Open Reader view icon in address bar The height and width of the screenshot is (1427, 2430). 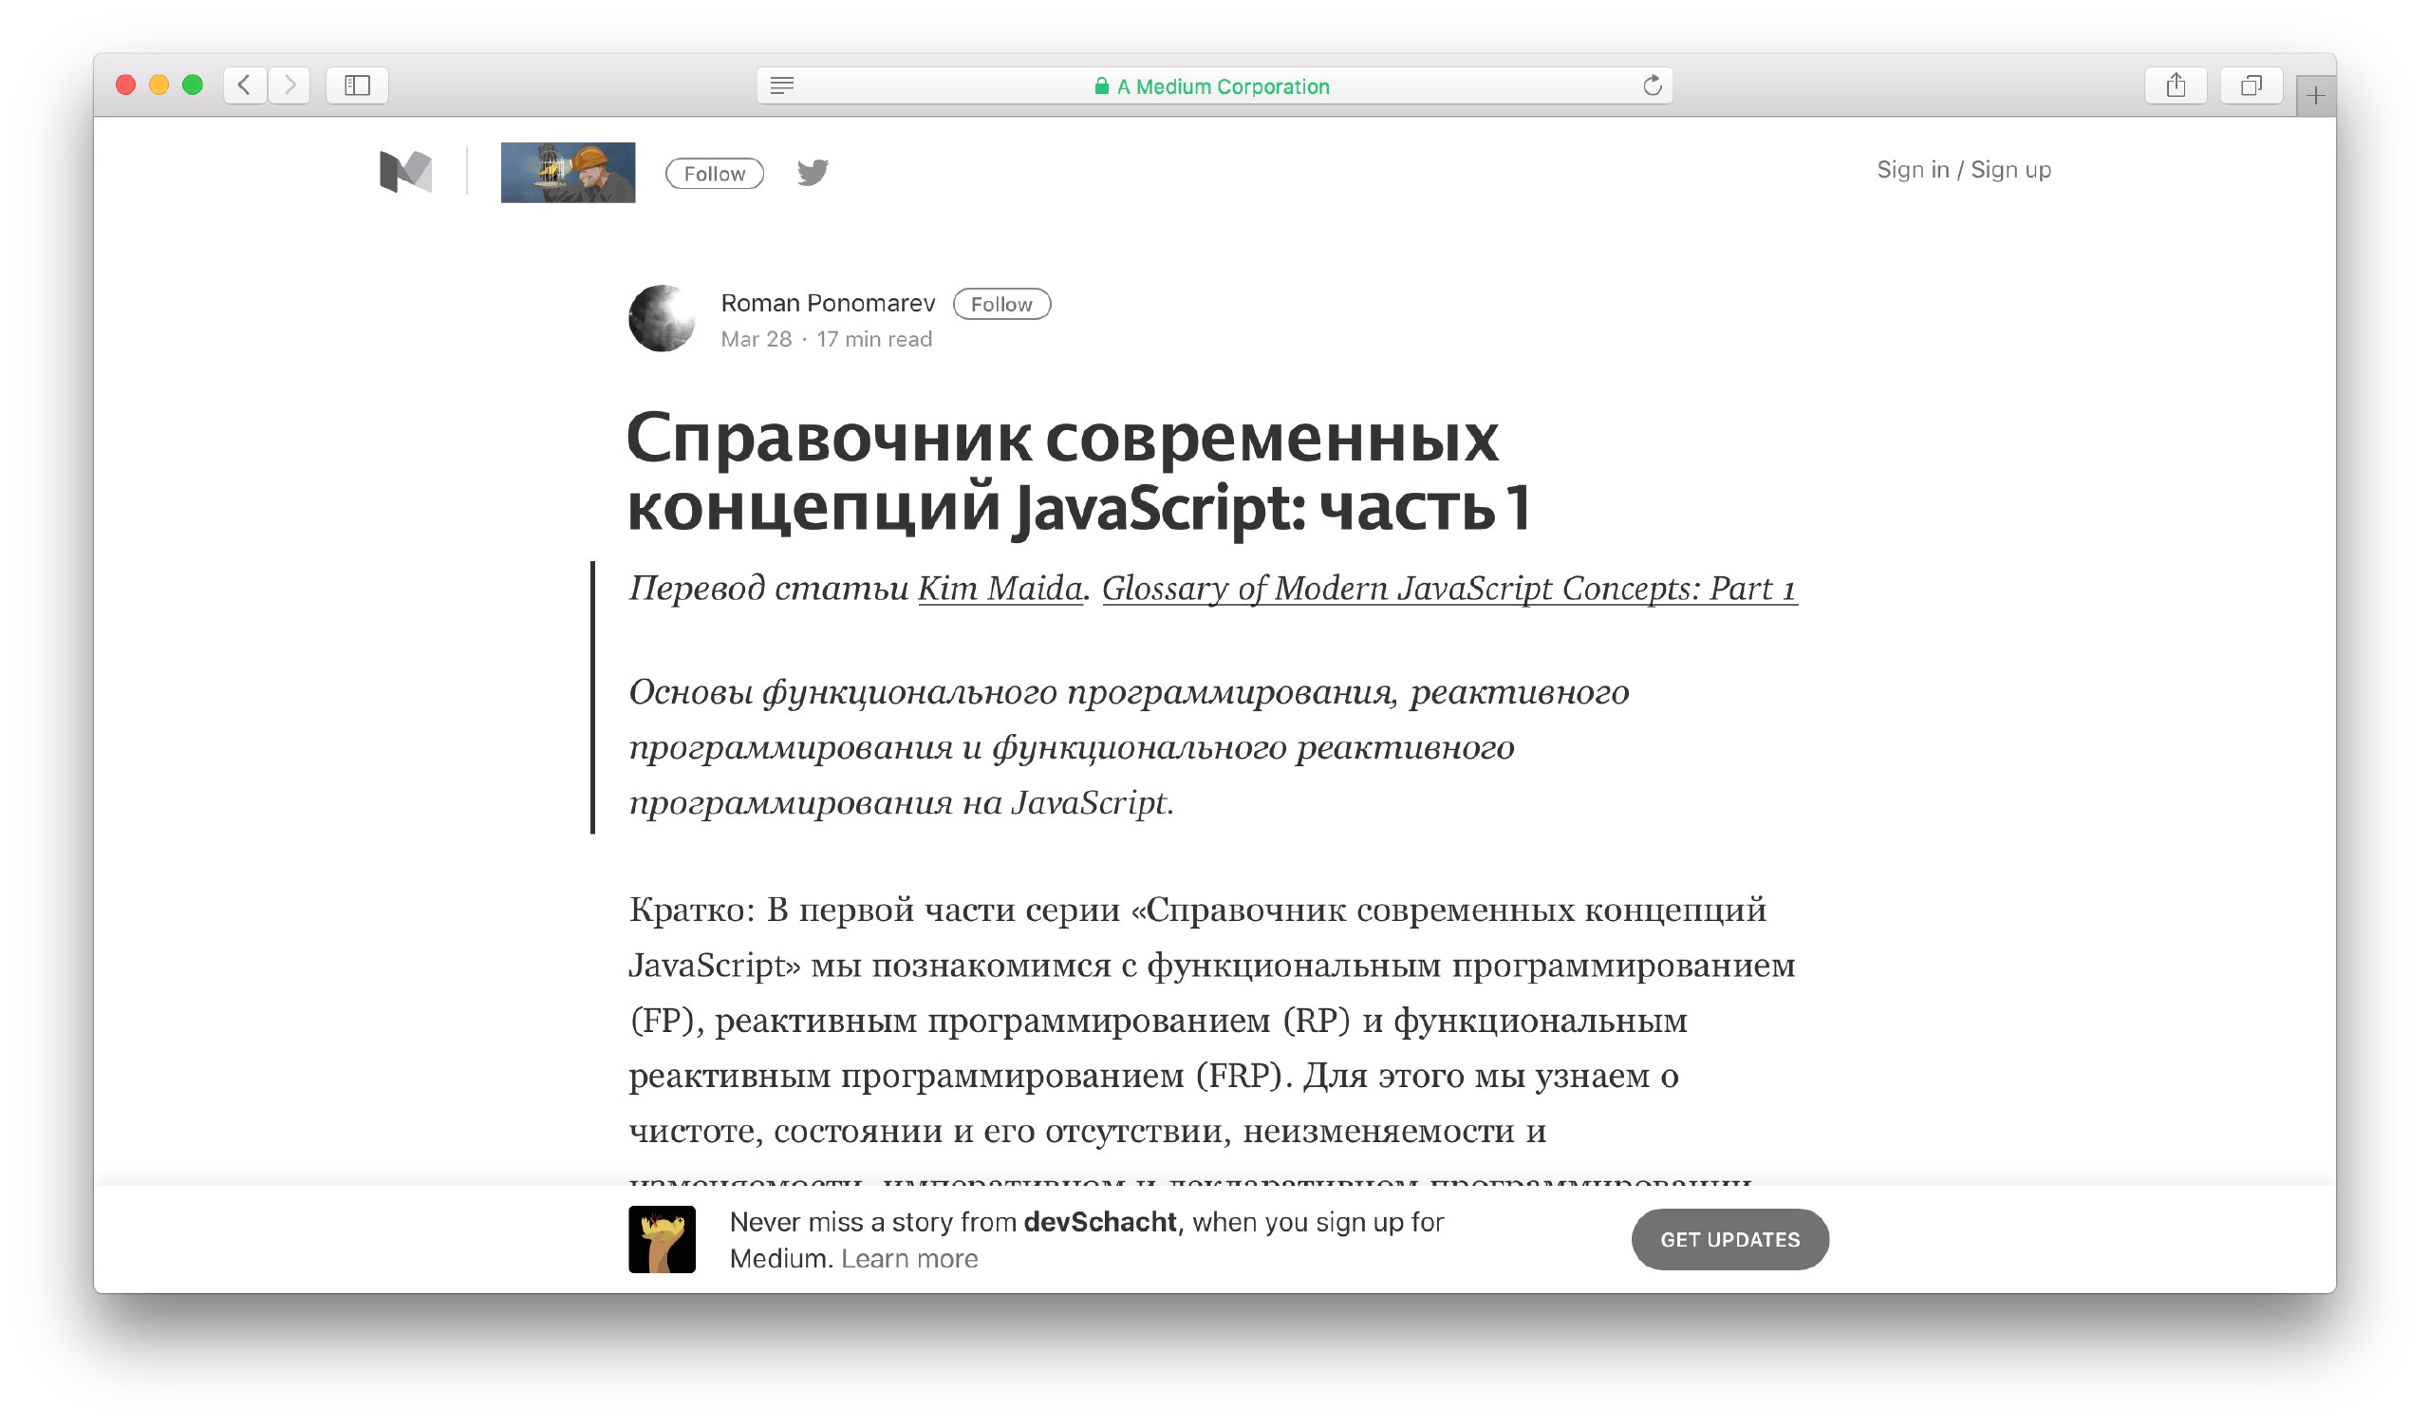pos(782,85)
